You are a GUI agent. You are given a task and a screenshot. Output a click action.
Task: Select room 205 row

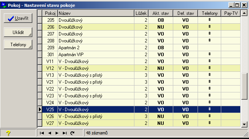(141, 20)
